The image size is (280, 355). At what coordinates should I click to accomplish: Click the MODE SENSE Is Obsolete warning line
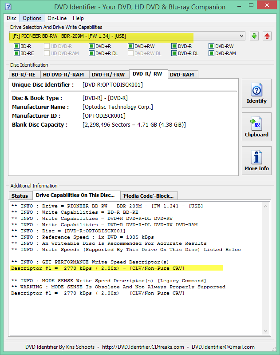coord(118,287)
